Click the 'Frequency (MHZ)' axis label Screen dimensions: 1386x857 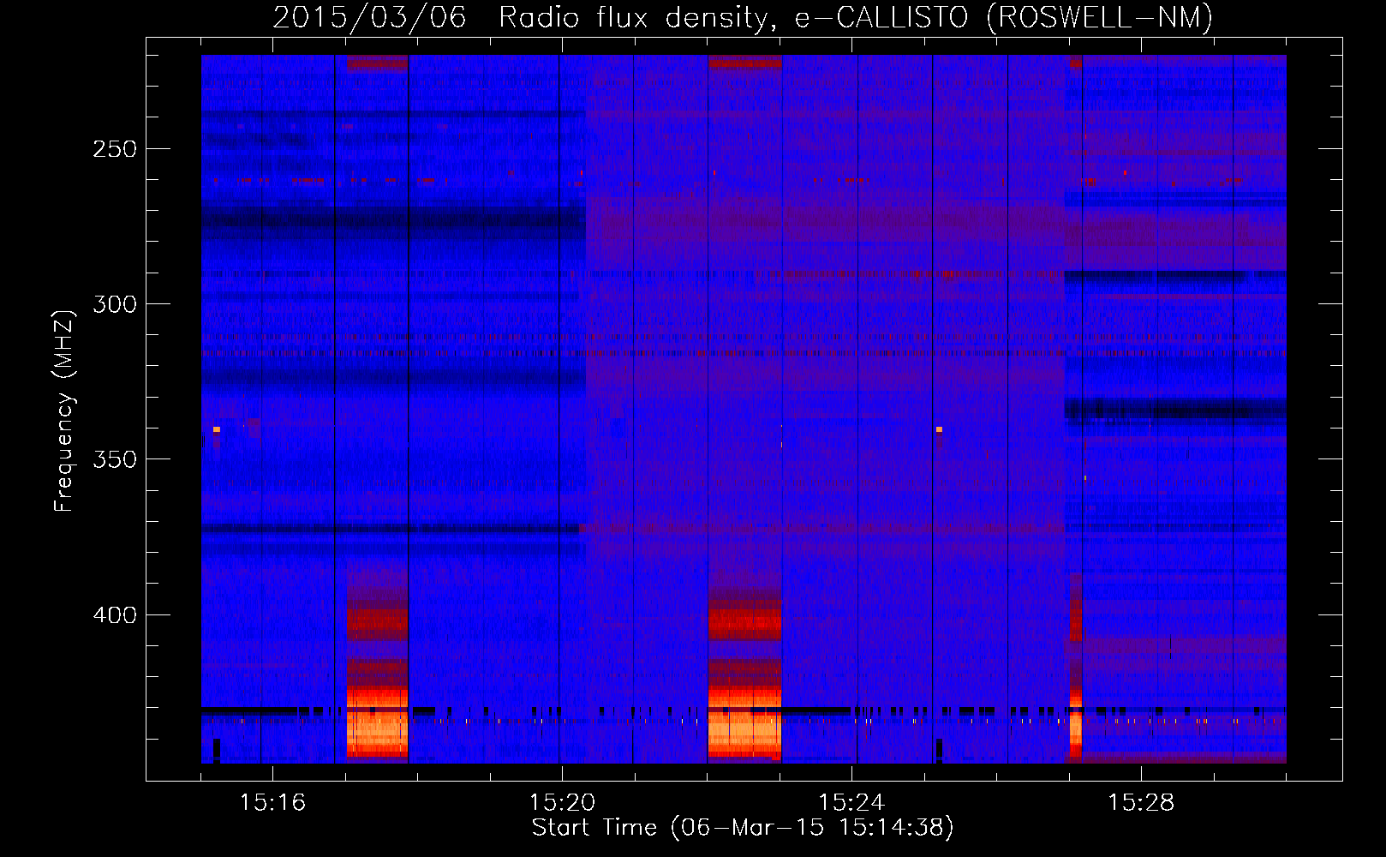[x=64, y=411]
